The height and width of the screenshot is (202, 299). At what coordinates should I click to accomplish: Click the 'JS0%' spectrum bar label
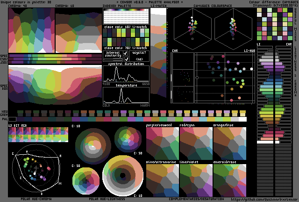pyautogui.click(x=4, y=62)
